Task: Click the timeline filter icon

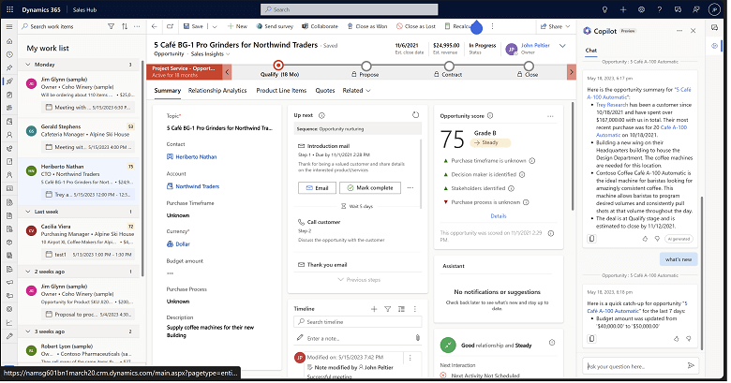Action: 387,309
